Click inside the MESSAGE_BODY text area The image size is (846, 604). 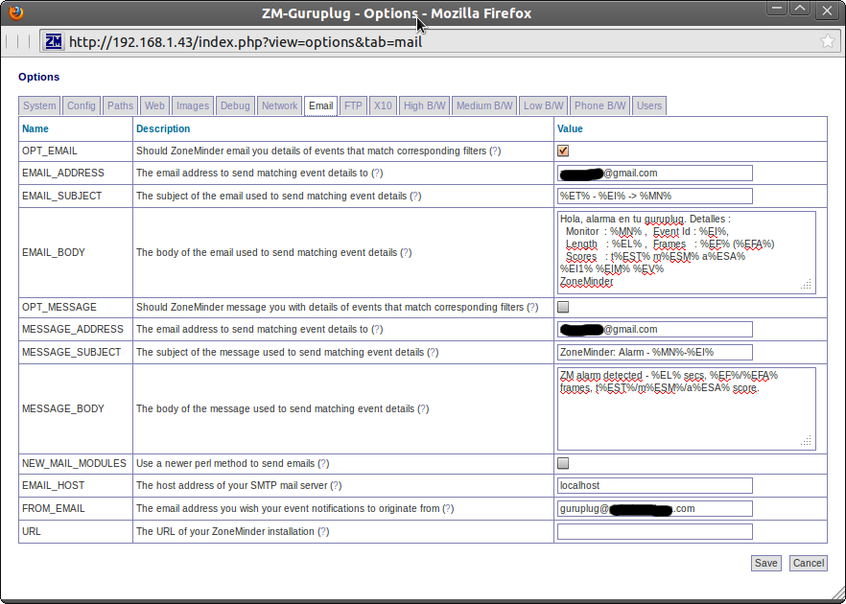(687, 408)
